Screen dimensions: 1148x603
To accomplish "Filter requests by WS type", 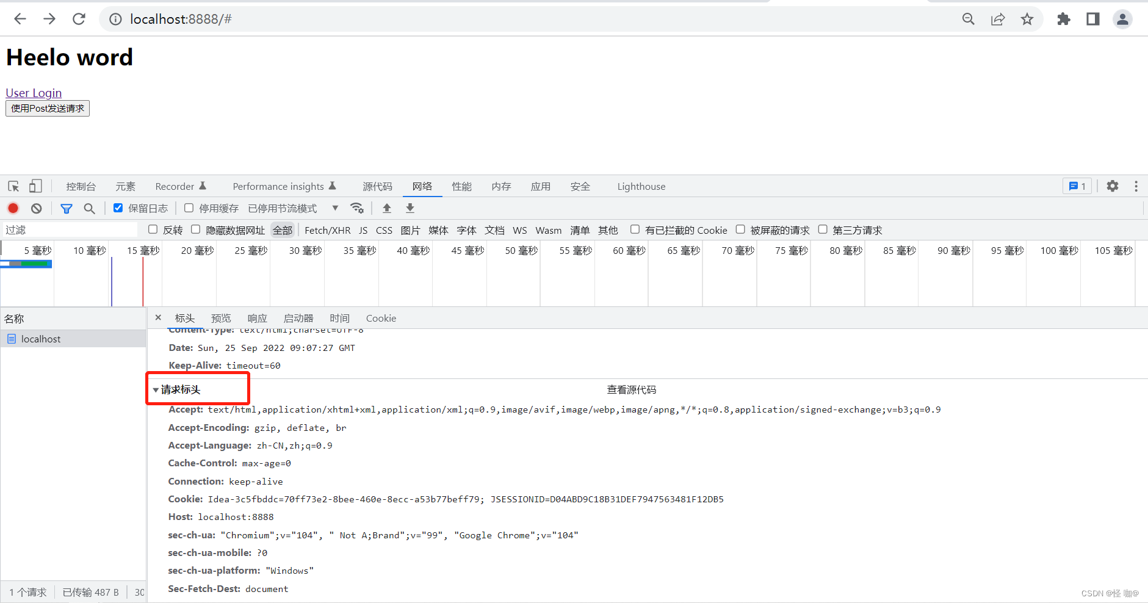I will 520,230.
